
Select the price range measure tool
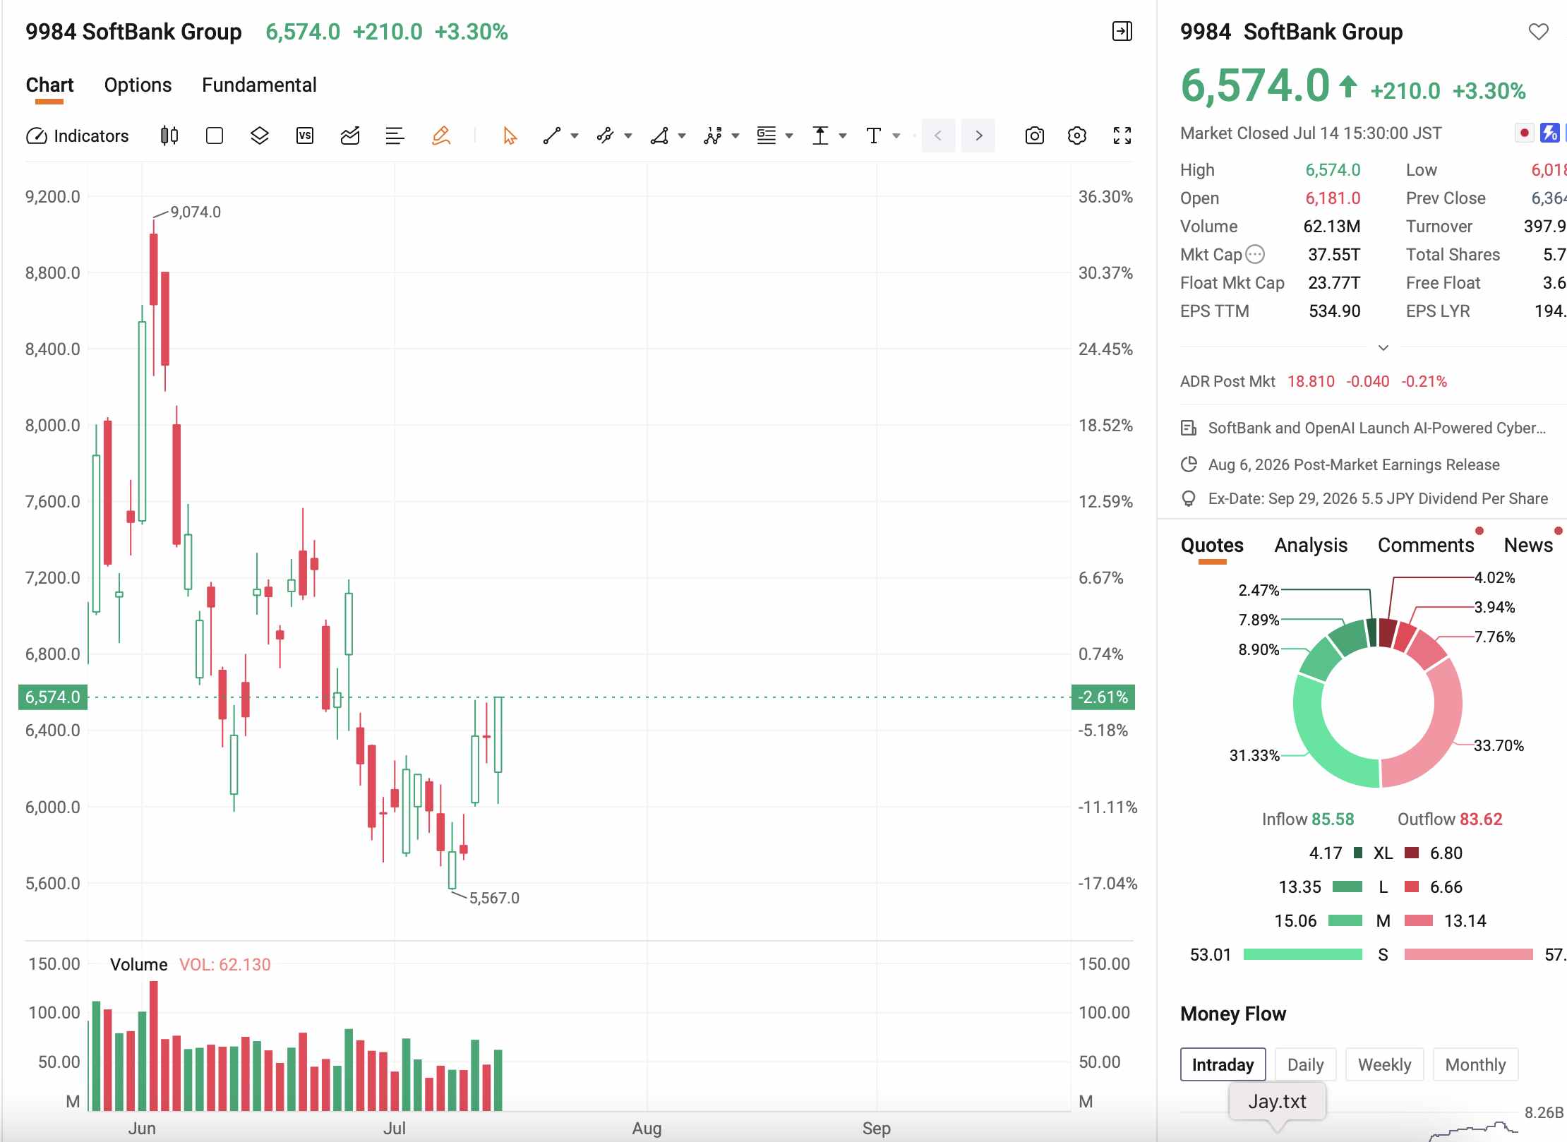[x=820, y=136]
